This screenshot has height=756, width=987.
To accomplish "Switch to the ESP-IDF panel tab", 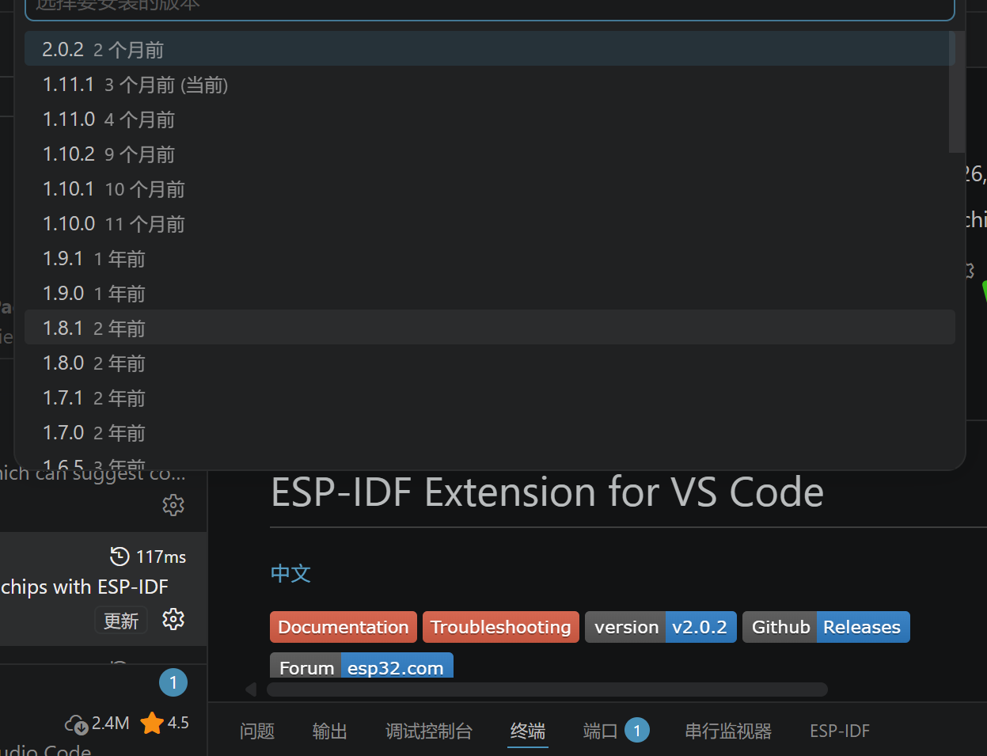I will pos(840,731).
